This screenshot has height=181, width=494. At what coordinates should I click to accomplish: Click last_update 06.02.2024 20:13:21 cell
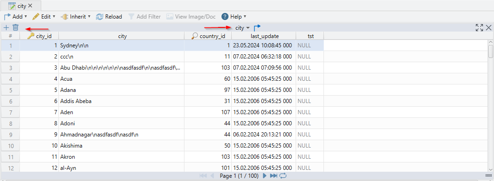[x=264, y=135]
